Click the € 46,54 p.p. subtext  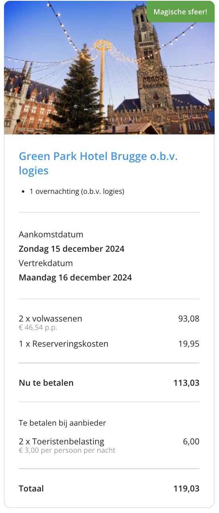pos(38,328)
